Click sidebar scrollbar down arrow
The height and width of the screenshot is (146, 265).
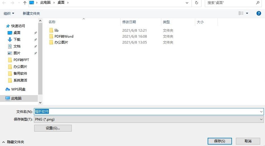[x=40, y=102]
